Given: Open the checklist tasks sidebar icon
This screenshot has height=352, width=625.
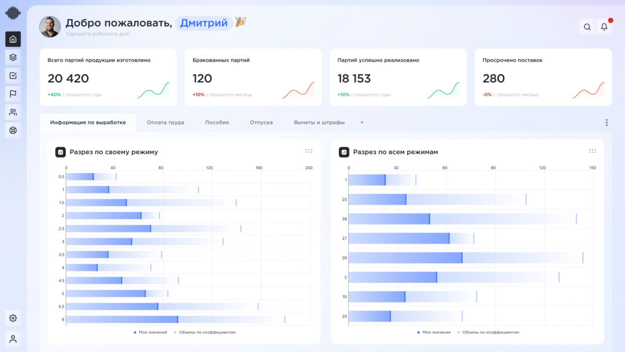Looking at the screenshot, I should click(x=13, y=76).
